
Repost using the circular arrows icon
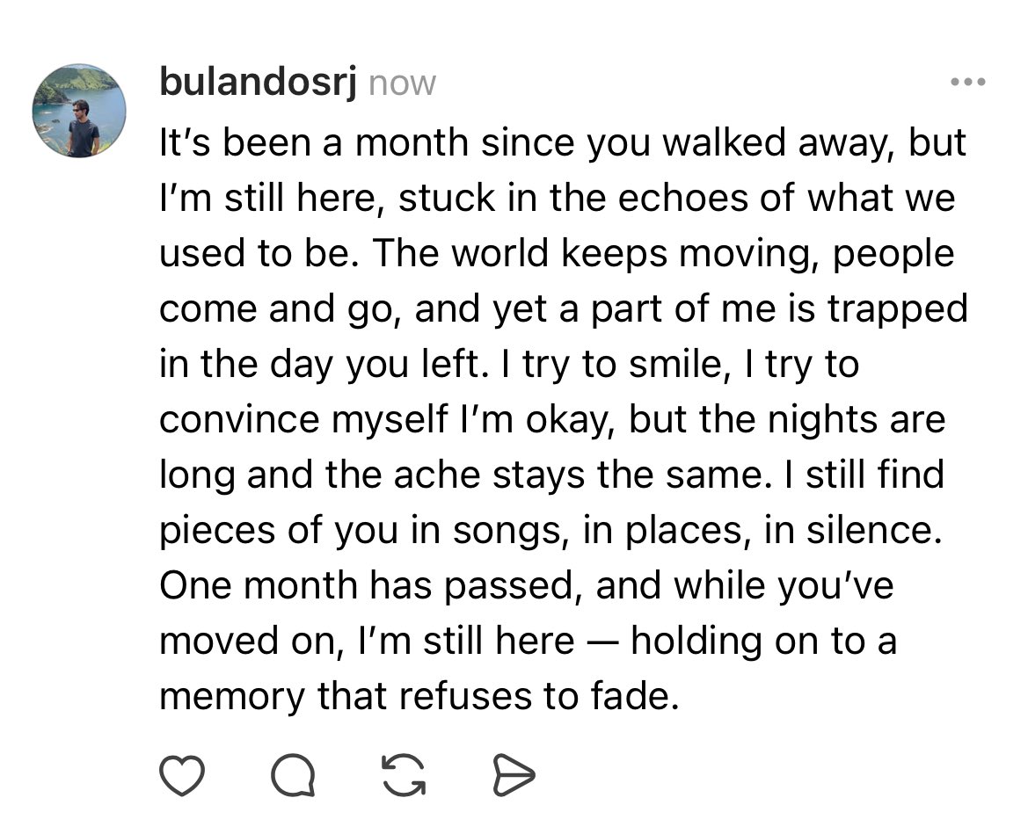[404, 775]
